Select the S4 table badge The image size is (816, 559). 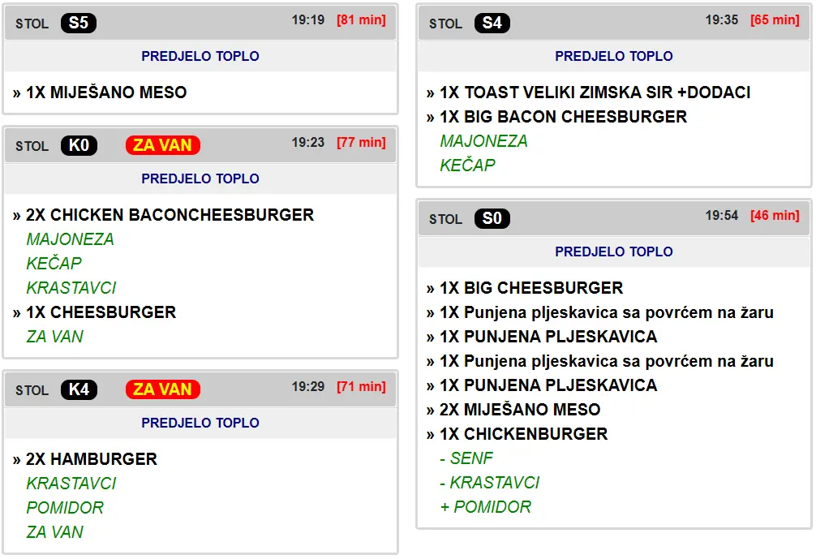492,24
